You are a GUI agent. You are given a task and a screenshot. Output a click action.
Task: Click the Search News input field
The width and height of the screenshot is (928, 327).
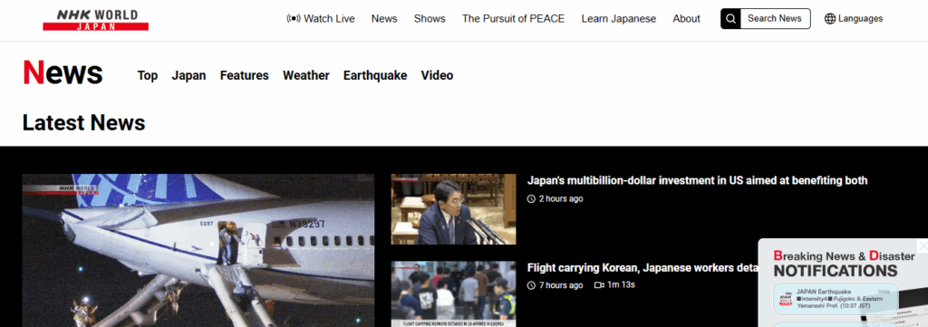point(775,18)
